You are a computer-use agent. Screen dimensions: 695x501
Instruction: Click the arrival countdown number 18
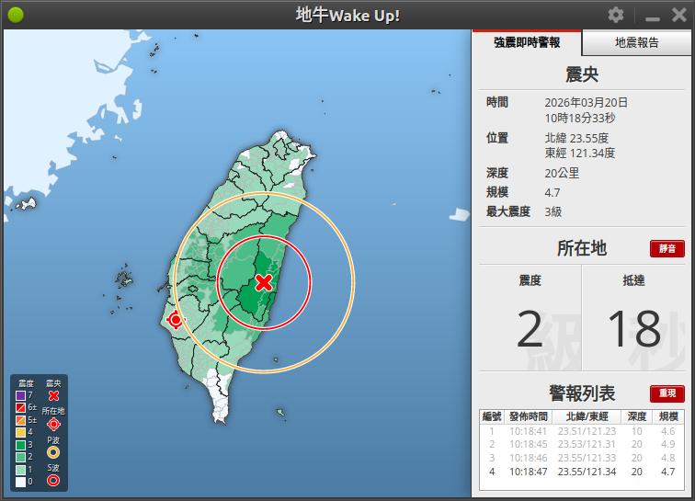[633, 328]
